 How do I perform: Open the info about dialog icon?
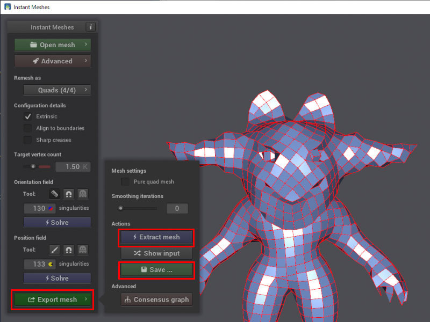[90, 27]
